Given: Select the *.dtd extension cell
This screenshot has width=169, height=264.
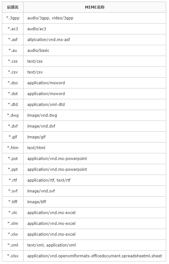Looking at the screenshot, I should click(x=13, y=104).
